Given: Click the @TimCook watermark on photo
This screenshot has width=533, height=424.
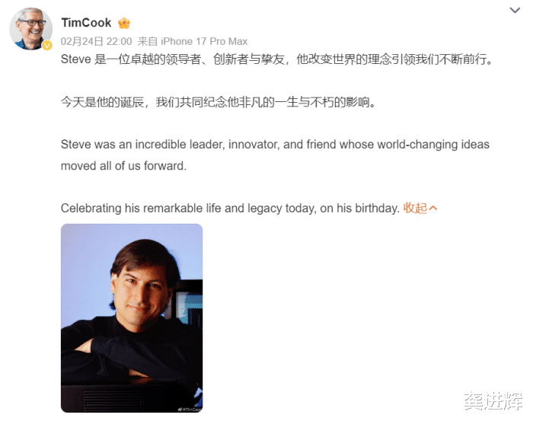Looking at the screenshot, I should tap(190, 410).
